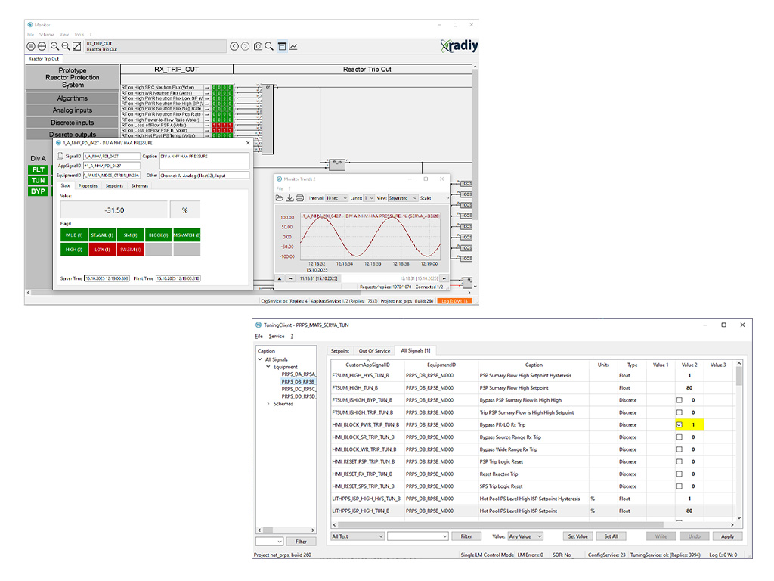Select PRPS_DC_RPSC equipment in the tree
Image resolution: width=774 pixels, height=581 pixels.
pos(298,389)
